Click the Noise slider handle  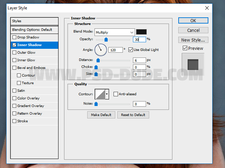point(96,104)
